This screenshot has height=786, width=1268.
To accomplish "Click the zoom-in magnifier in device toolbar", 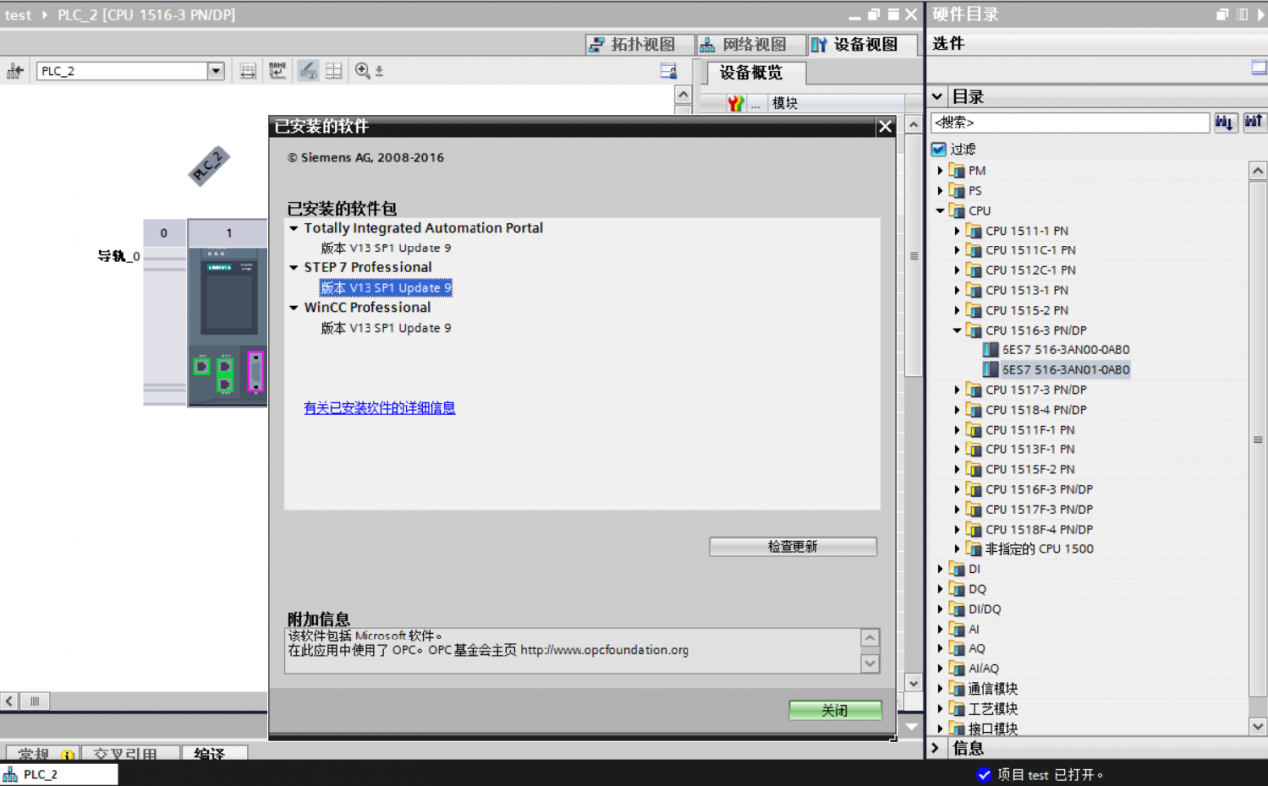I will point(363,71).
